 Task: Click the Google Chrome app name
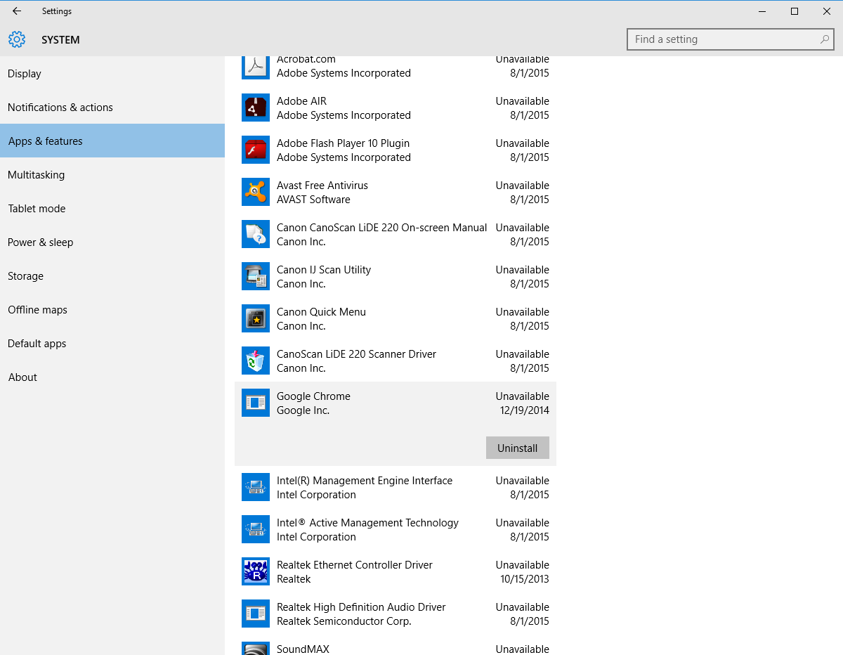click(313, 396)
